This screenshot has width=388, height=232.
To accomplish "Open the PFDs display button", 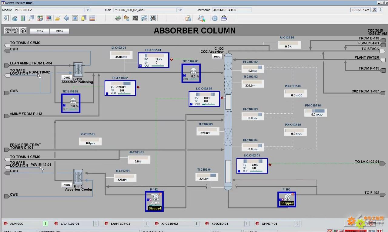I will 59,31.
